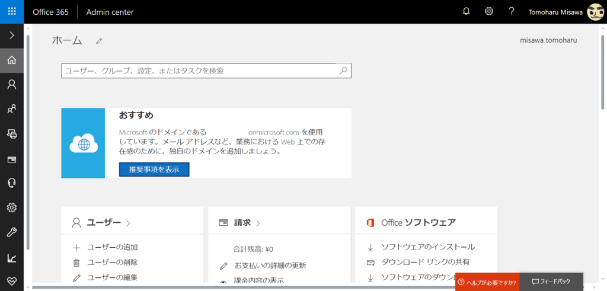Click 推奨事項を表示 button
Viewport: 607px width, 291px height.
coord(154,170)
